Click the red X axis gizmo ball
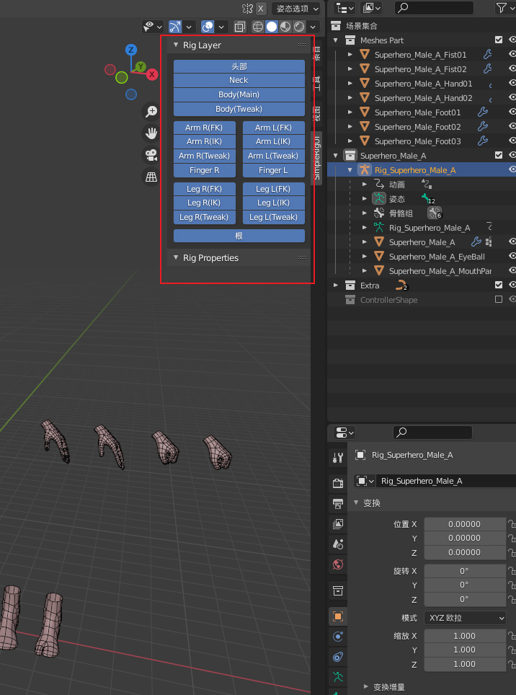 [152, 74]
